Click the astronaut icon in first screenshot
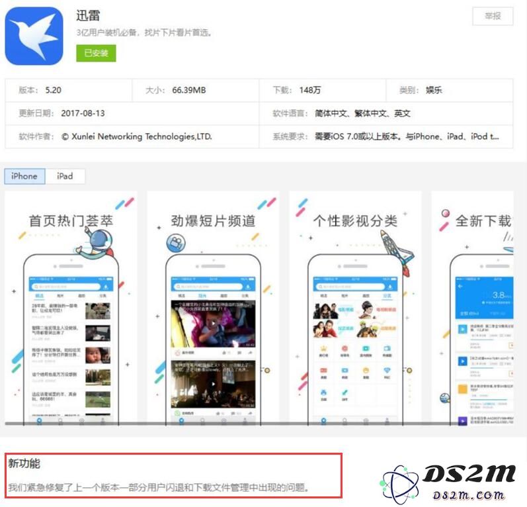Viewport: 527px width, 507px height. [95, 244]
